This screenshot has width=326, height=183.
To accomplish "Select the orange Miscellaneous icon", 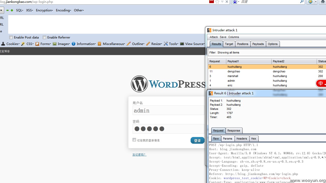I will coord(99,44).
